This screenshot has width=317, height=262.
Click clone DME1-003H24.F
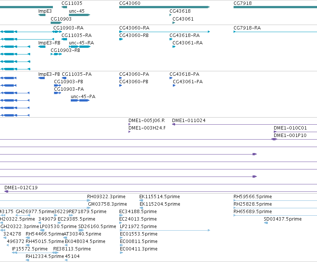pyautogui.click(x=147, y=128)
